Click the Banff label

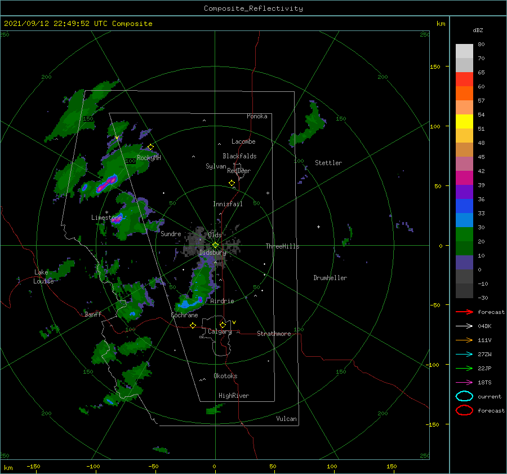[93, 314]
